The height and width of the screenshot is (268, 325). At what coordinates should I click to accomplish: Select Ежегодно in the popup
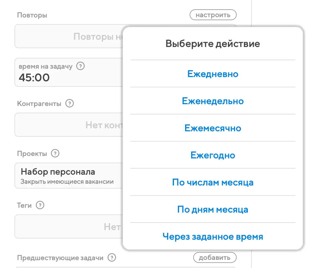[x=213, y=155]
